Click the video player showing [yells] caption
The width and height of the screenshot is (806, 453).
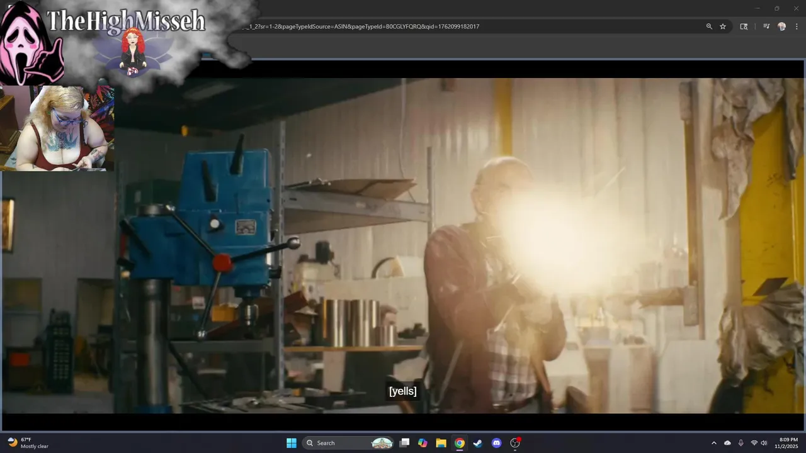(x=403, y=245)
